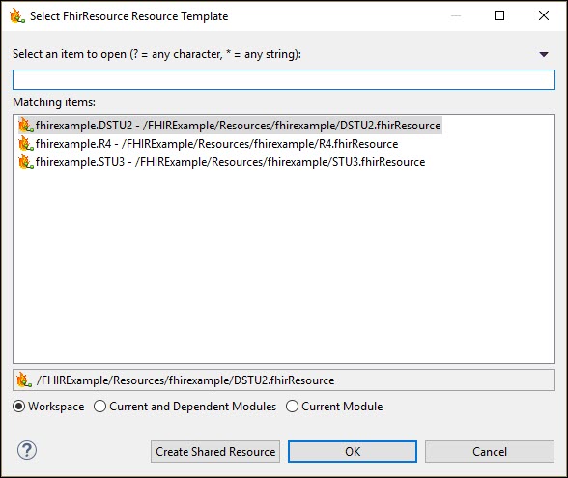Click the flame icon beside fhirexample.R4
This screenshot has height=478, width=568.
pyautogui.click(x=26, y=144)
